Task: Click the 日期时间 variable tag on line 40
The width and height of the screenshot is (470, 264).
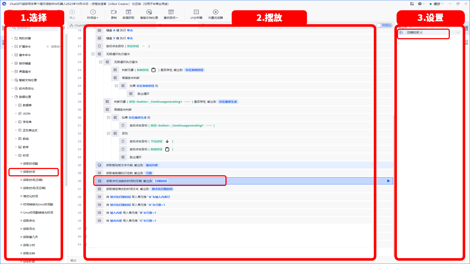Action: tap(161, 181)
